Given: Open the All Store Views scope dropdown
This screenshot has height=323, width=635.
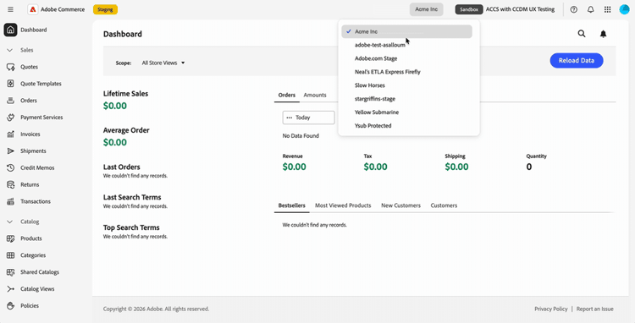Looking at the screenshot, I should [x=163, y=63].
